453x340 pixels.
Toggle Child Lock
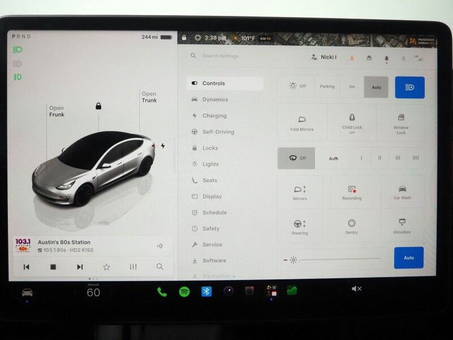(x=352, y=123)
